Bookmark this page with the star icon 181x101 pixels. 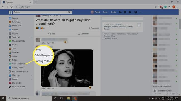[x=156, y=7]
